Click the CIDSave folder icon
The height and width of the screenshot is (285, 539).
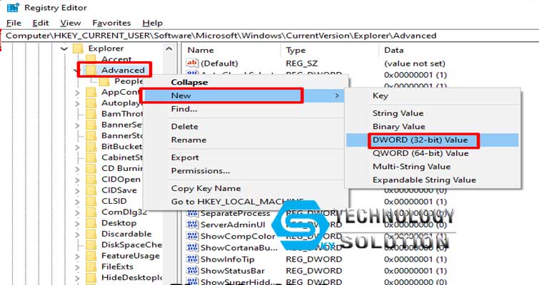[91, 190]
